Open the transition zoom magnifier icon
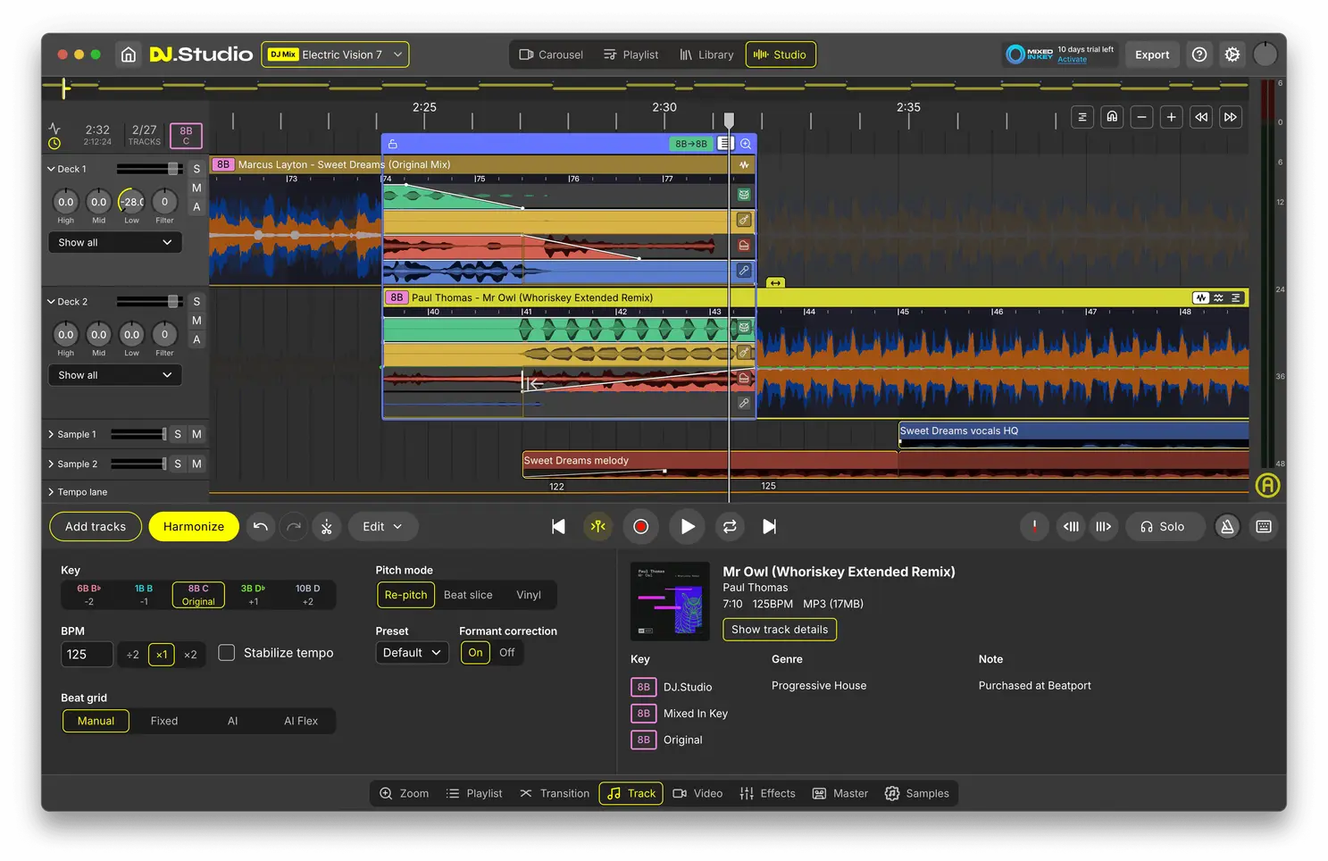1328x861 pixels. click(746, 144)
